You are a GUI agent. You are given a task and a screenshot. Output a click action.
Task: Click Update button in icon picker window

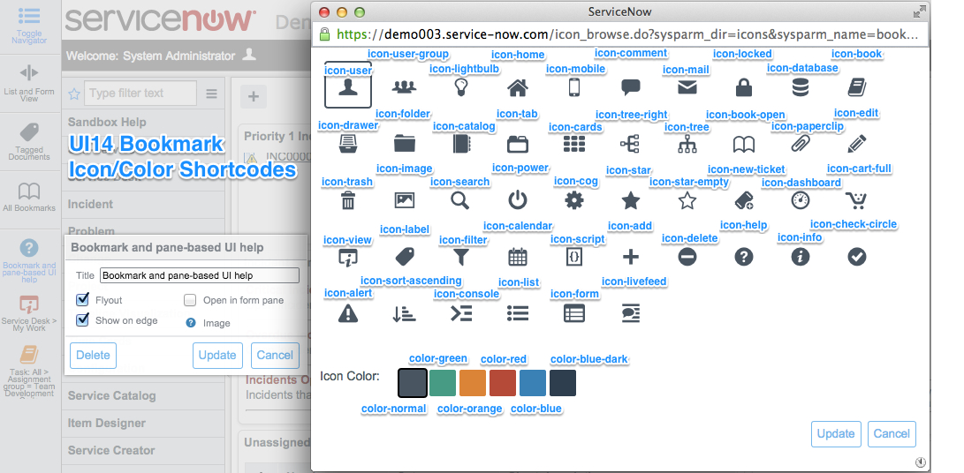(835, 433)
